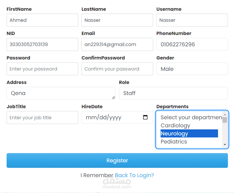Select Cardiology in Departments list
234x193 pixels.
tap(175, 125)
